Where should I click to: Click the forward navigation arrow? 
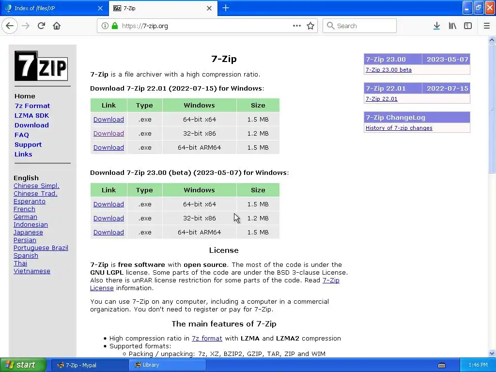pyautogui.click(x=26, y=26)
